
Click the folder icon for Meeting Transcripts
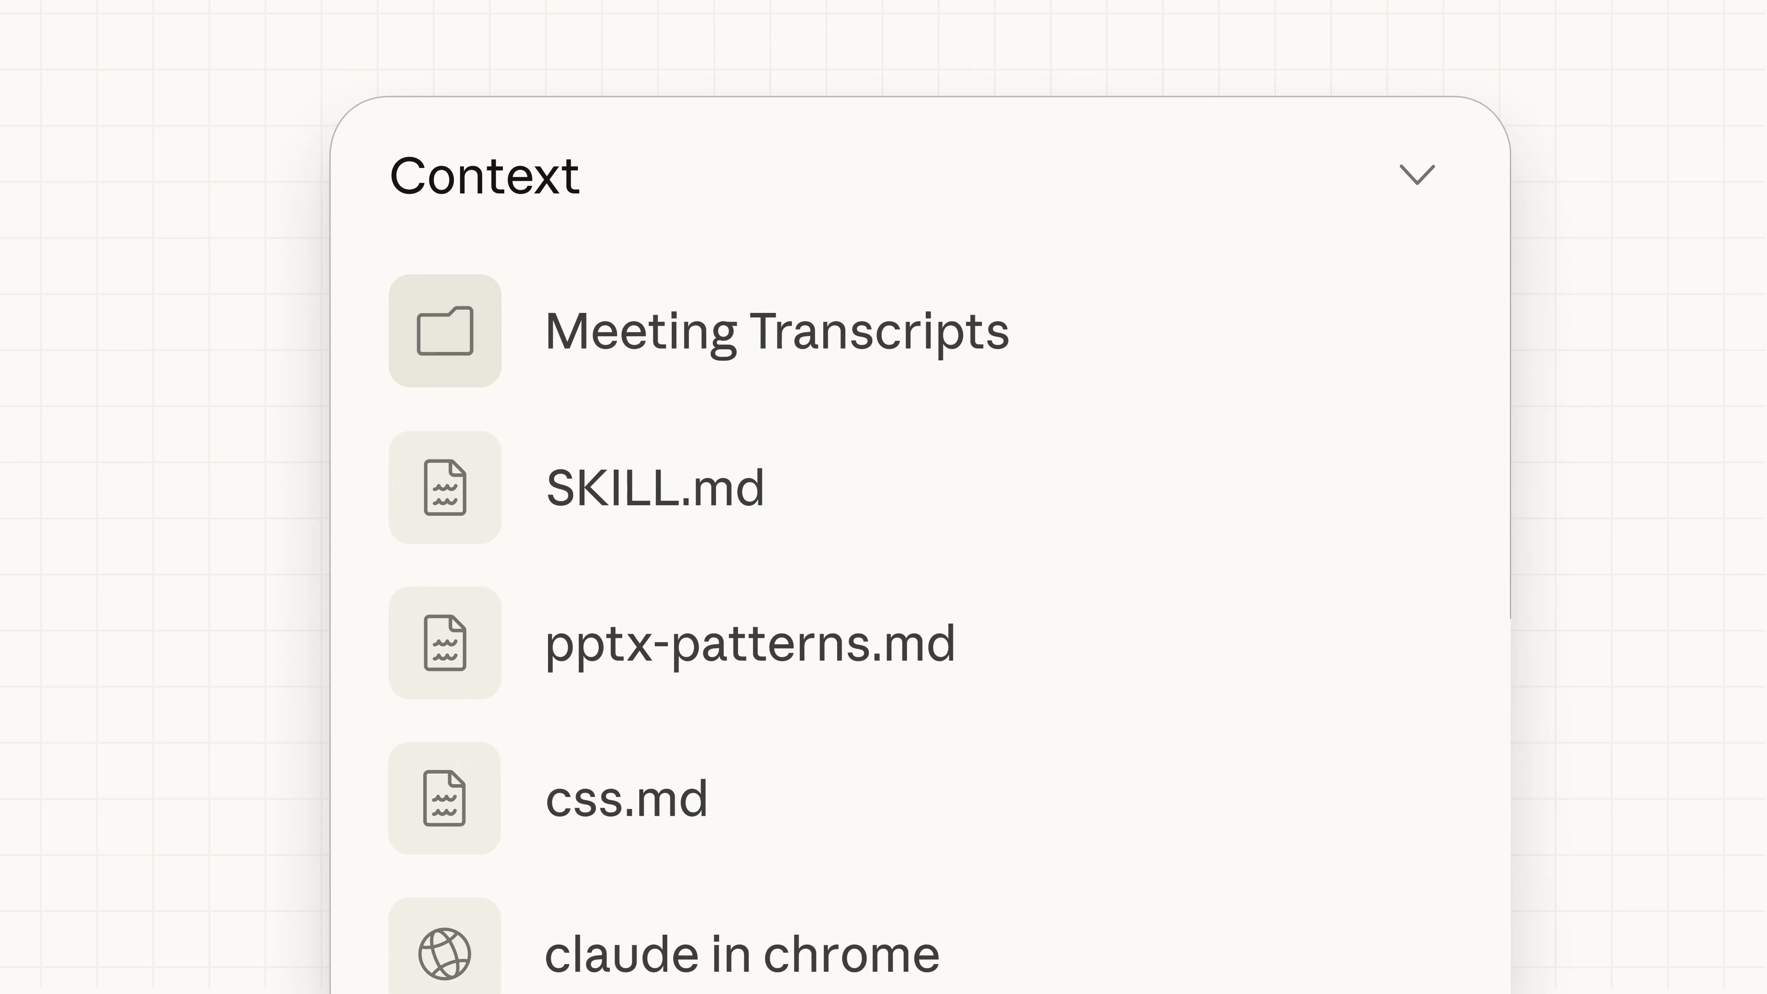point(445,331)
